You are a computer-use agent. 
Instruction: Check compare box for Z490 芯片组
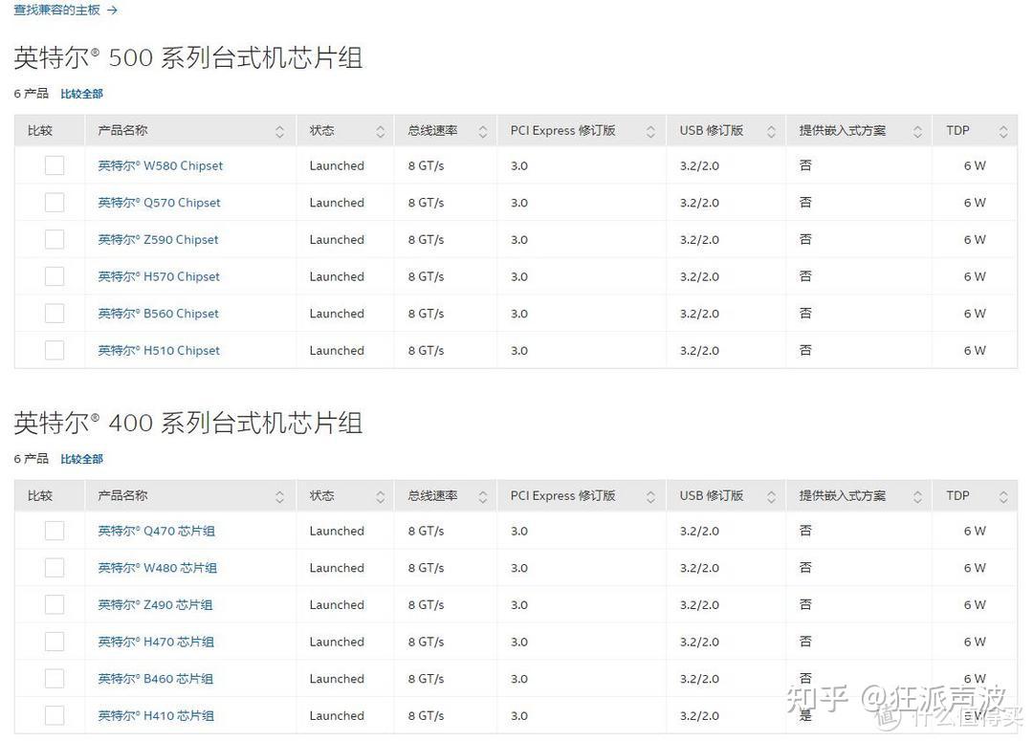(55, 604)
